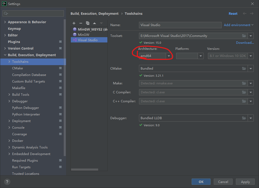Click project-level icon next to Plugins
The width and height of the screenshot is (259, 188).
(61, 42)
